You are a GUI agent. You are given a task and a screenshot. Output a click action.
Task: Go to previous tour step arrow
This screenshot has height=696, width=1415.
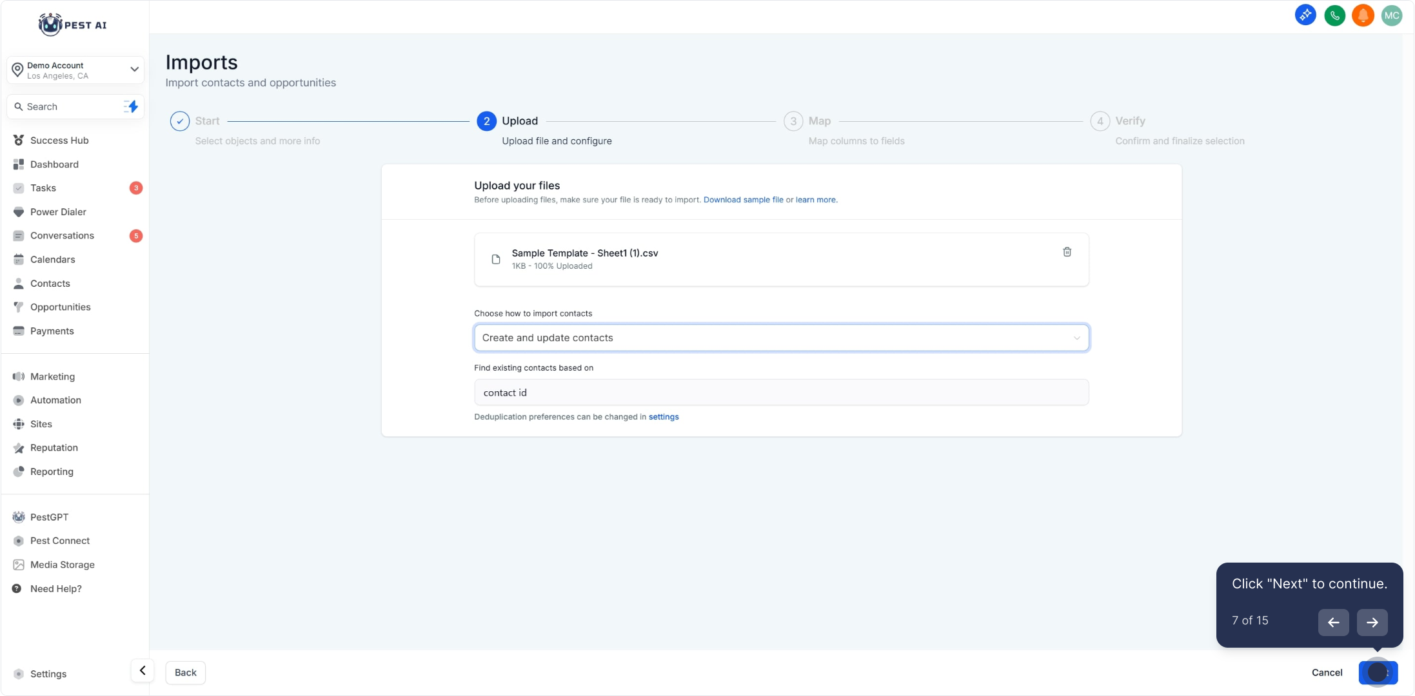click(1334, 623)
